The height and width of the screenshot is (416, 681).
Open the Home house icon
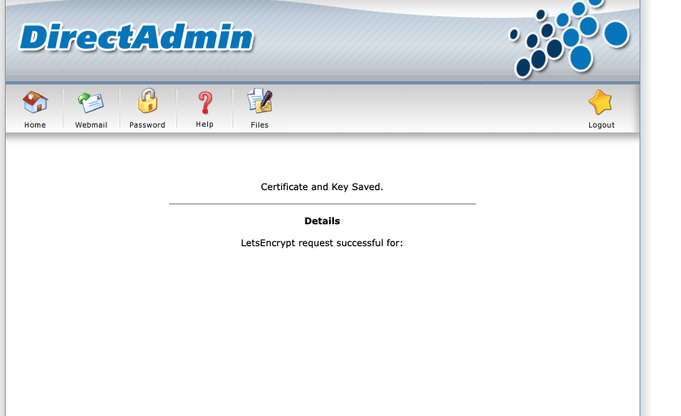[35, 102]
